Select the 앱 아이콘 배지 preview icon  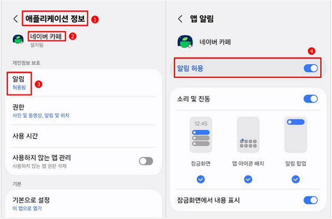point(248,135)
